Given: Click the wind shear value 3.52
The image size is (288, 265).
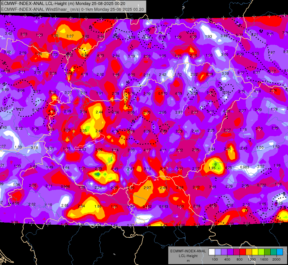Looking at the screenshot, I should 261,166.
